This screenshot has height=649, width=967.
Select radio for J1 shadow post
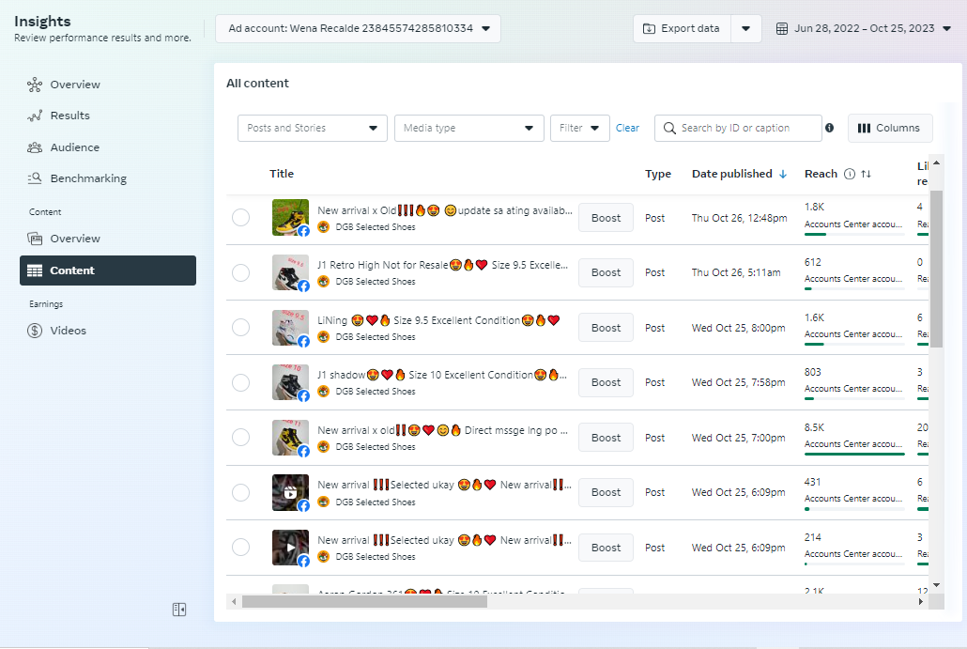point(240,382)
